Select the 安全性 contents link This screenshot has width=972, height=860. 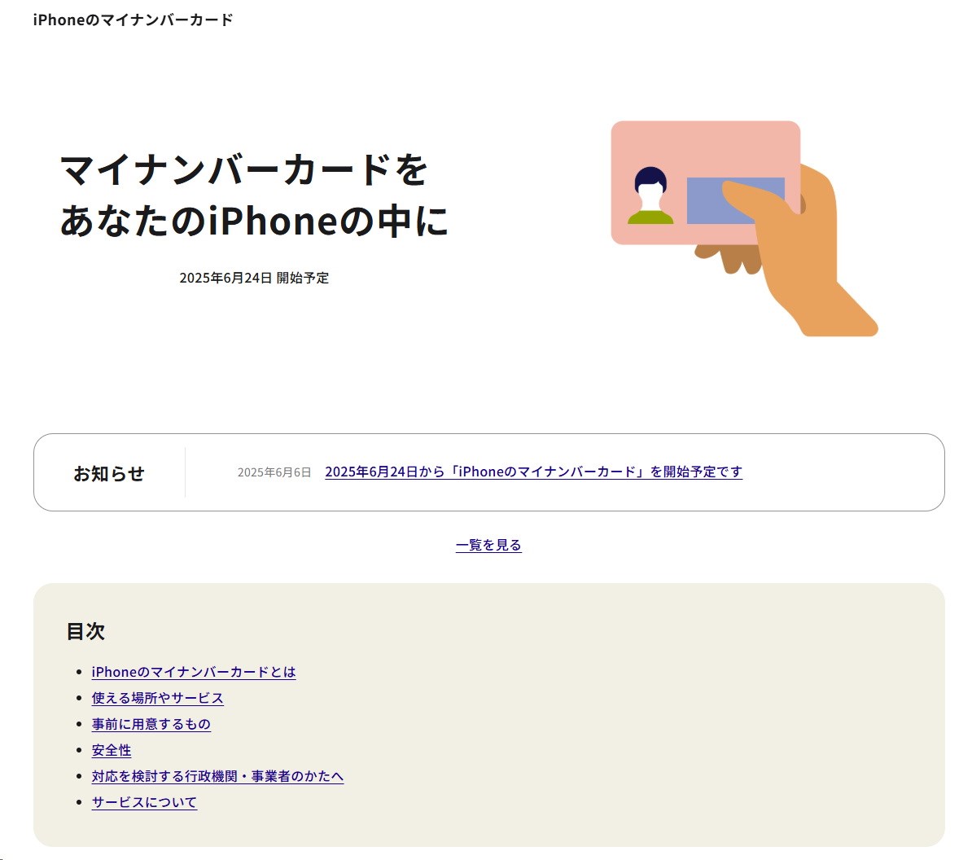pyautogui.click(x=112, y=750)
